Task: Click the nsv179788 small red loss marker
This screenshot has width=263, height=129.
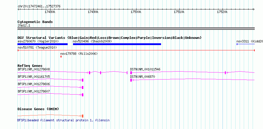Action: 61,57
